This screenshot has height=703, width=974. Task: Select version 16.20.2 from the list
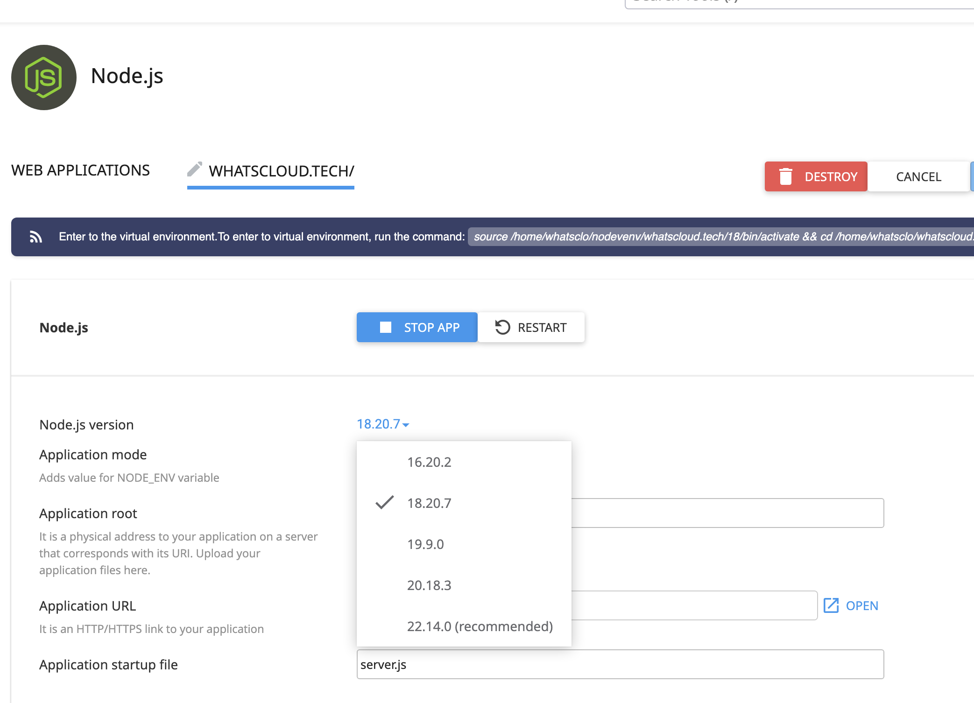429,462
